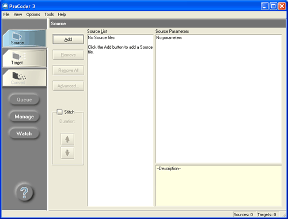
Task: Open the Advanced source settings
Action: 68,86
